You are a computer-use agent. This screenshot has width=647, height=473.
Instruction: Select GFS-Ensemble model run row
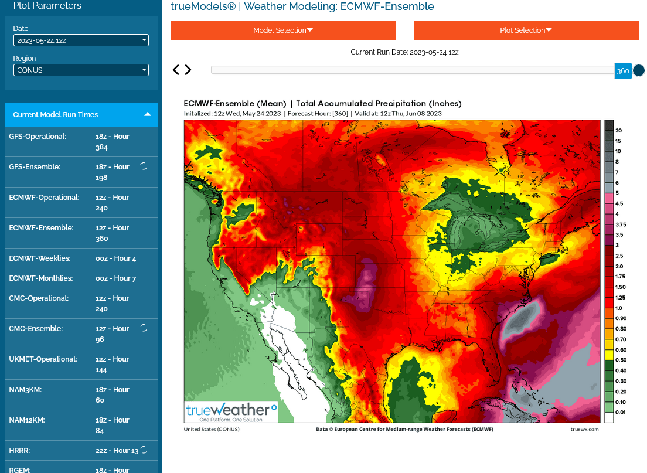click(81, 172)
